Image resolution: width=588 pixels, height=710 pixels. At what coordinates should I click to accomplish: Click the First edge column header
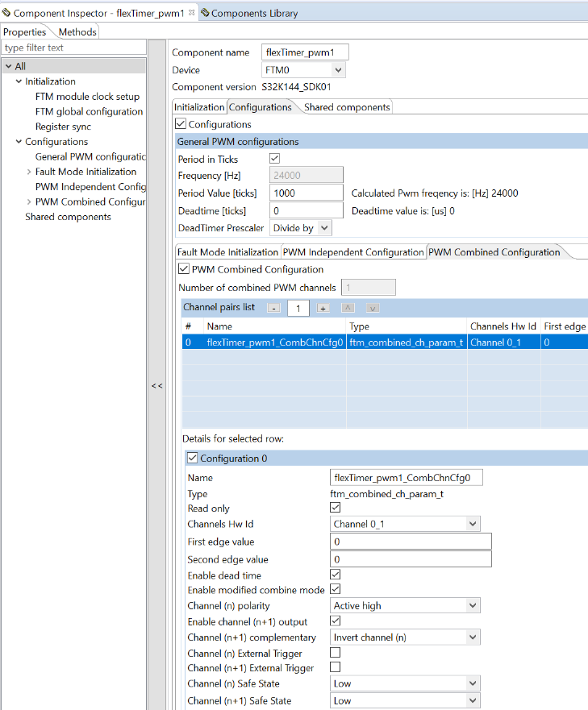565,326
